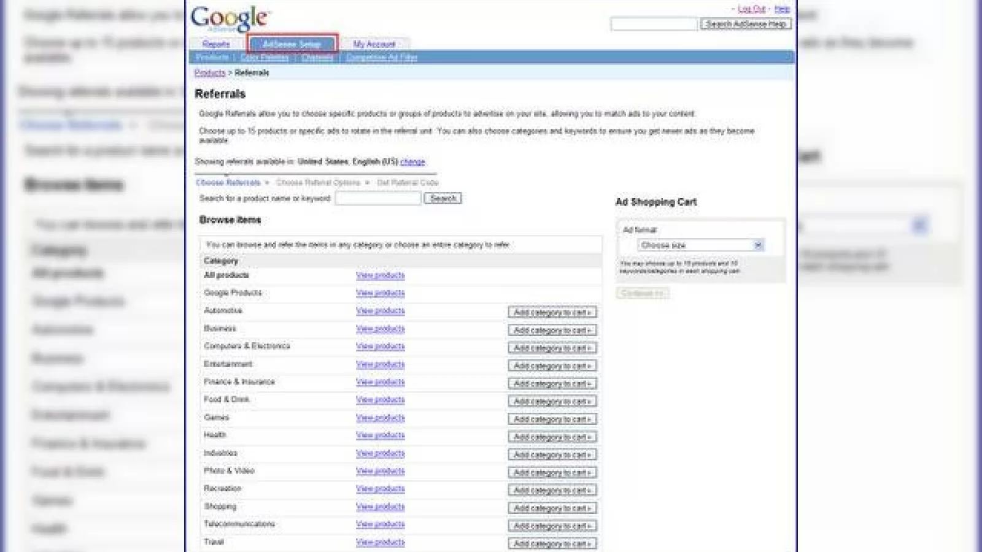
Task: View products for All products
Action: pos(381,275)
